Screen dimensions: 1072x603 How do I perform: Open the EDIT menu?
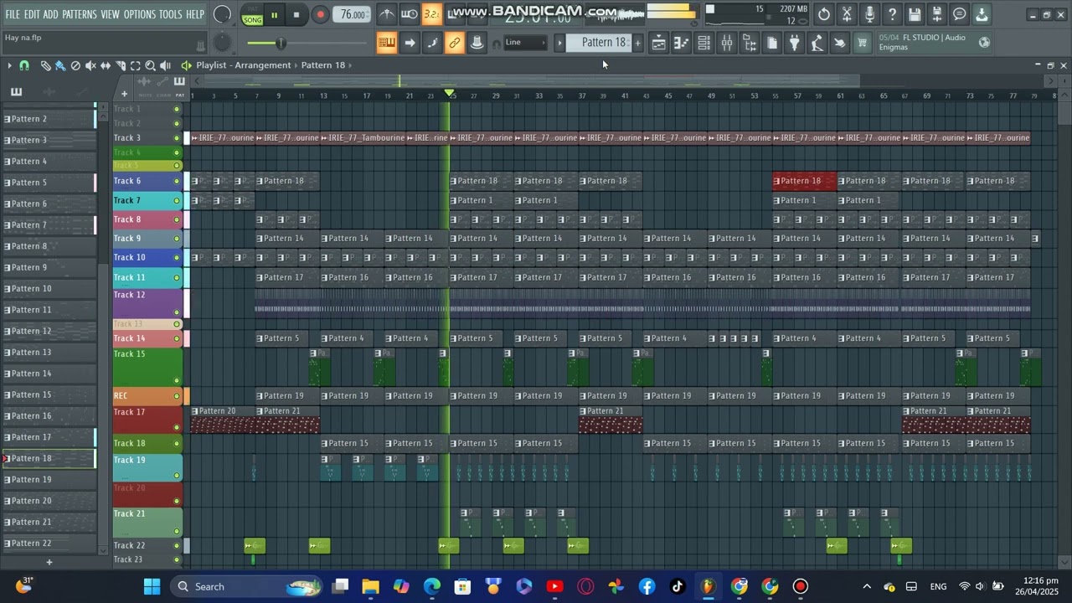pyautogui.click(x=32, y=14)
